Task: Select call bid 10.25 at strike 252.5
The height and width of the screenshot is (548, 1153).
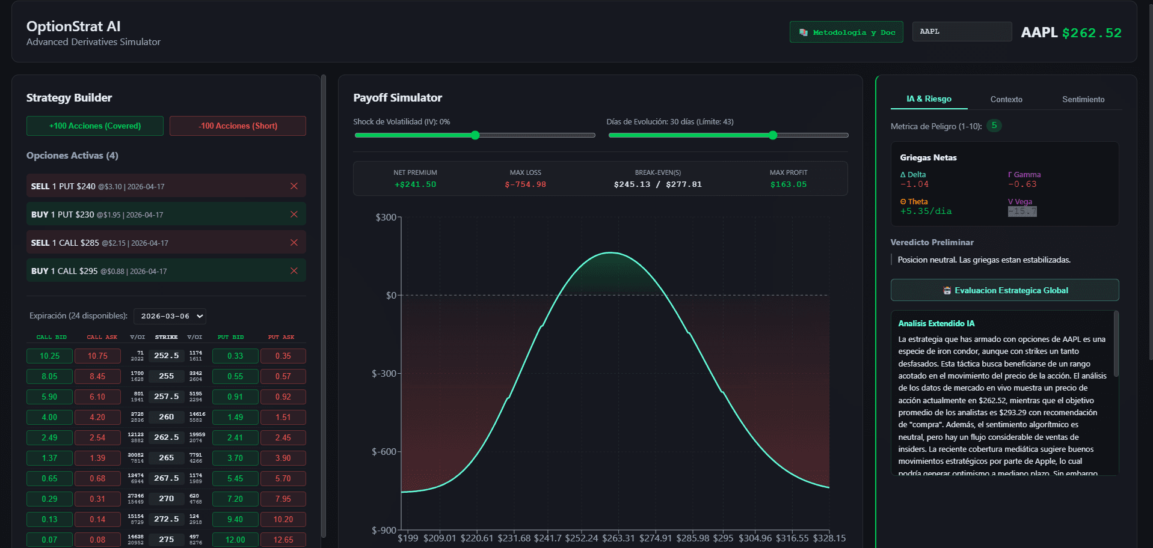Action: 49,356
